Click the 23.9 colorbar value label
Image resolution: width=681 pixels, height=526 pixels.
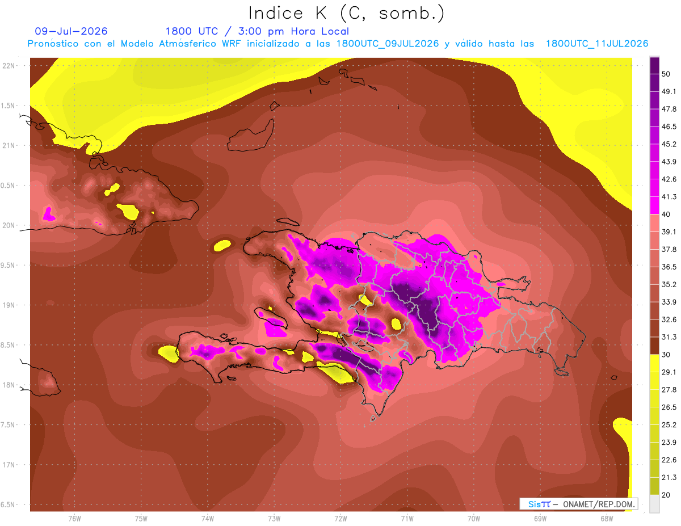point(670,442)
